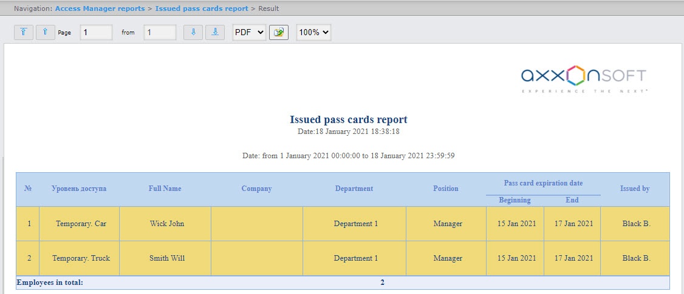Click the total pages field after 'from'

coord(160,32)
